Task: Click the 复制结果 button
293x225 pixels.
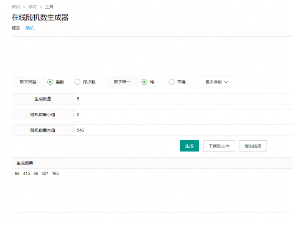Action: [253, 146]
